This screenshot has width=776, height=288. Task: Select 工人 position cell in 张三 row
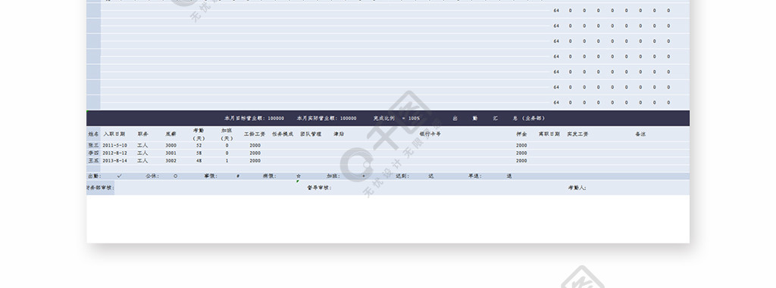(x=142, y=145)
